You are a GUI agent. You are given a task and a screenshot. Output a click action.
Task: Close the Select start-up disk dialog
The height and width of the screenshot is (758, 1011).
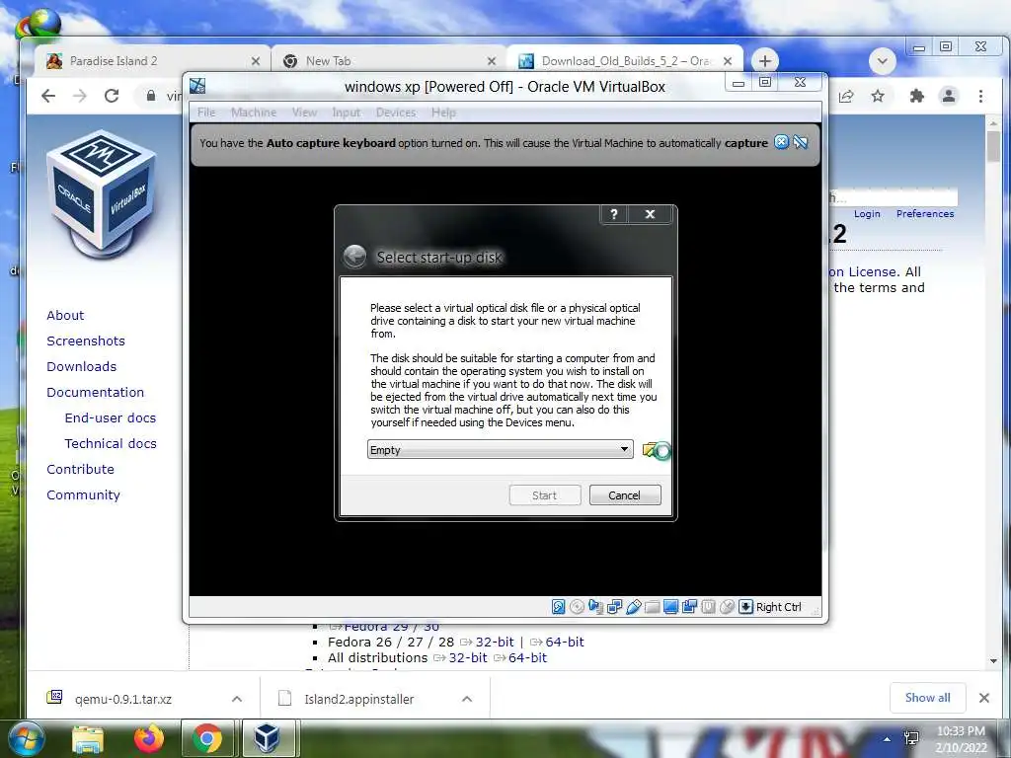click(650, 214)
